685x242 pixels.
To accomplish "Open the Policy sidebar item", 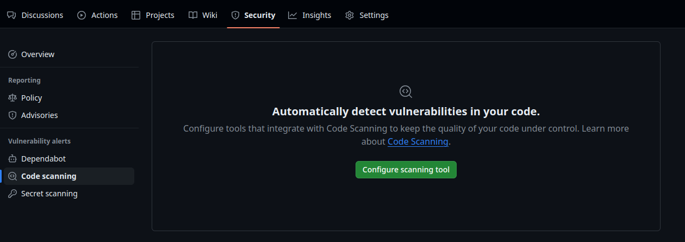I will pos(69,98).
